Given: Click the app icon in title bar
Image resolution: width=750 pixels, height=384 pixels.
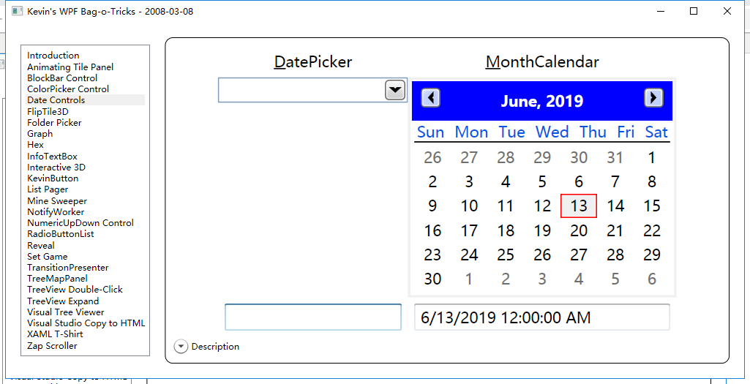Looking at the screenshot, I should pos(18,11).
